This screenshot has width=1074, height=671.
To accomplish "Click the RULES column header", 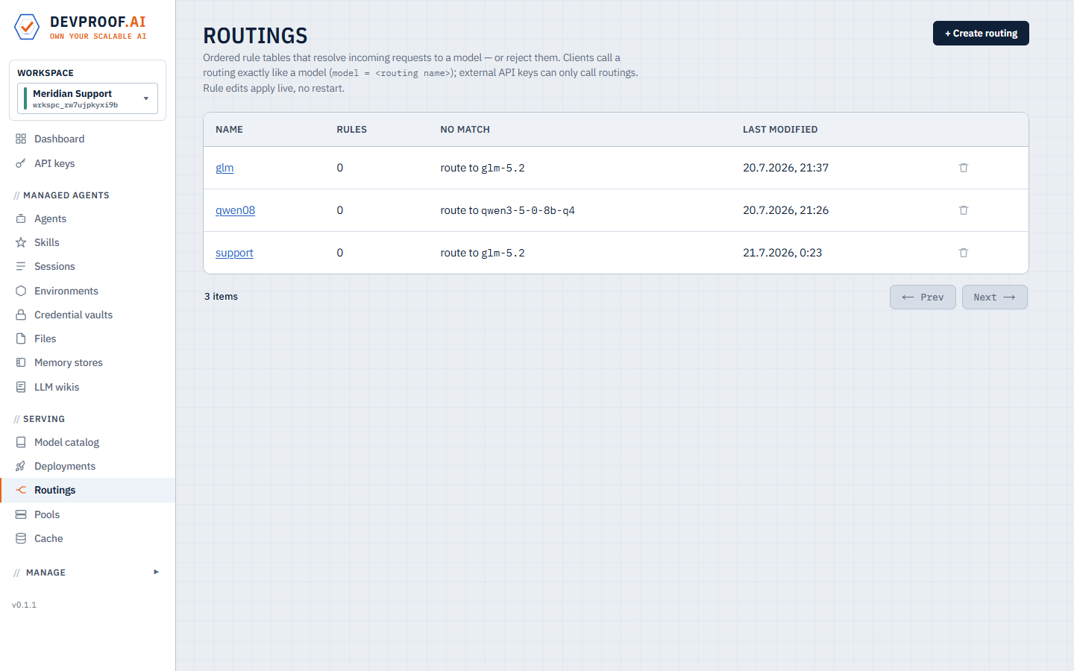I will [351, 130].
